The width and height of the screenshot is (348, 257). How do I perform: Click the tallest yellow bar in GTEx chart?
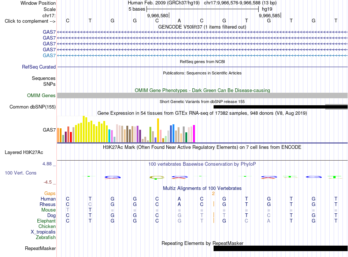[84, 129]
